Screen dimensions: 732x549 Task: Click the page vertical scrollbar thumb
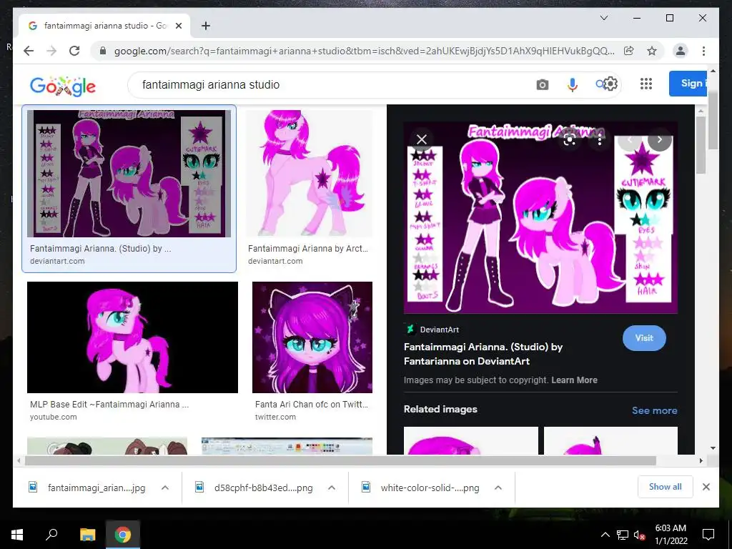tap(713, 120)
